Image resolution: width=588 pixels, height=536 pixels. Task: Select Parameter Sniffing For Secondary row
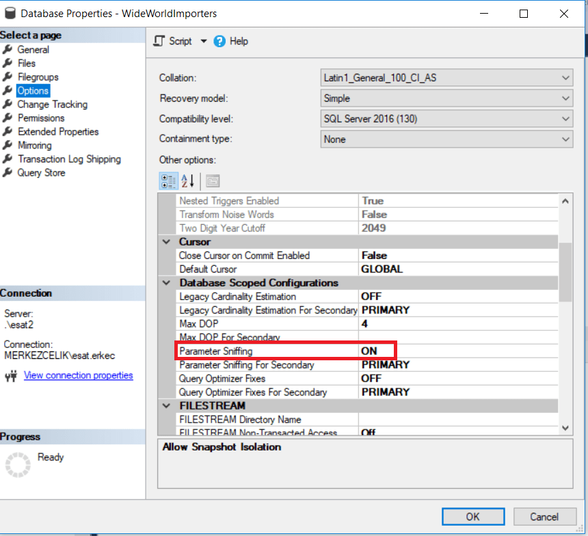pyautogui.click(x=366, y=364)
